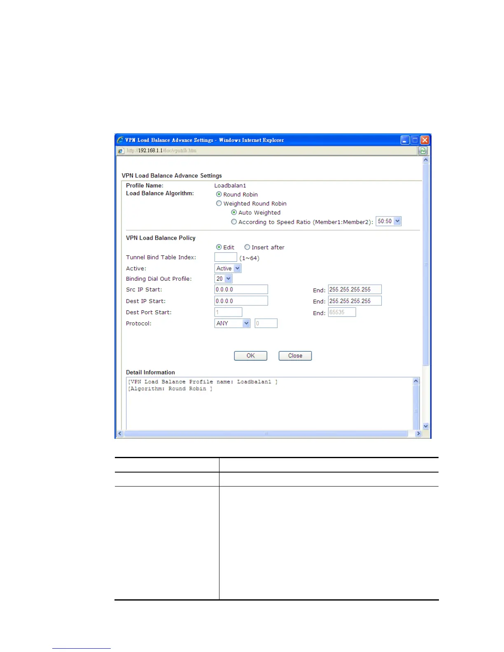This screenshot has height=652, width=504.
Task: Click the horizontal scrollbar right arrow
Action: (x=419, y=433)
